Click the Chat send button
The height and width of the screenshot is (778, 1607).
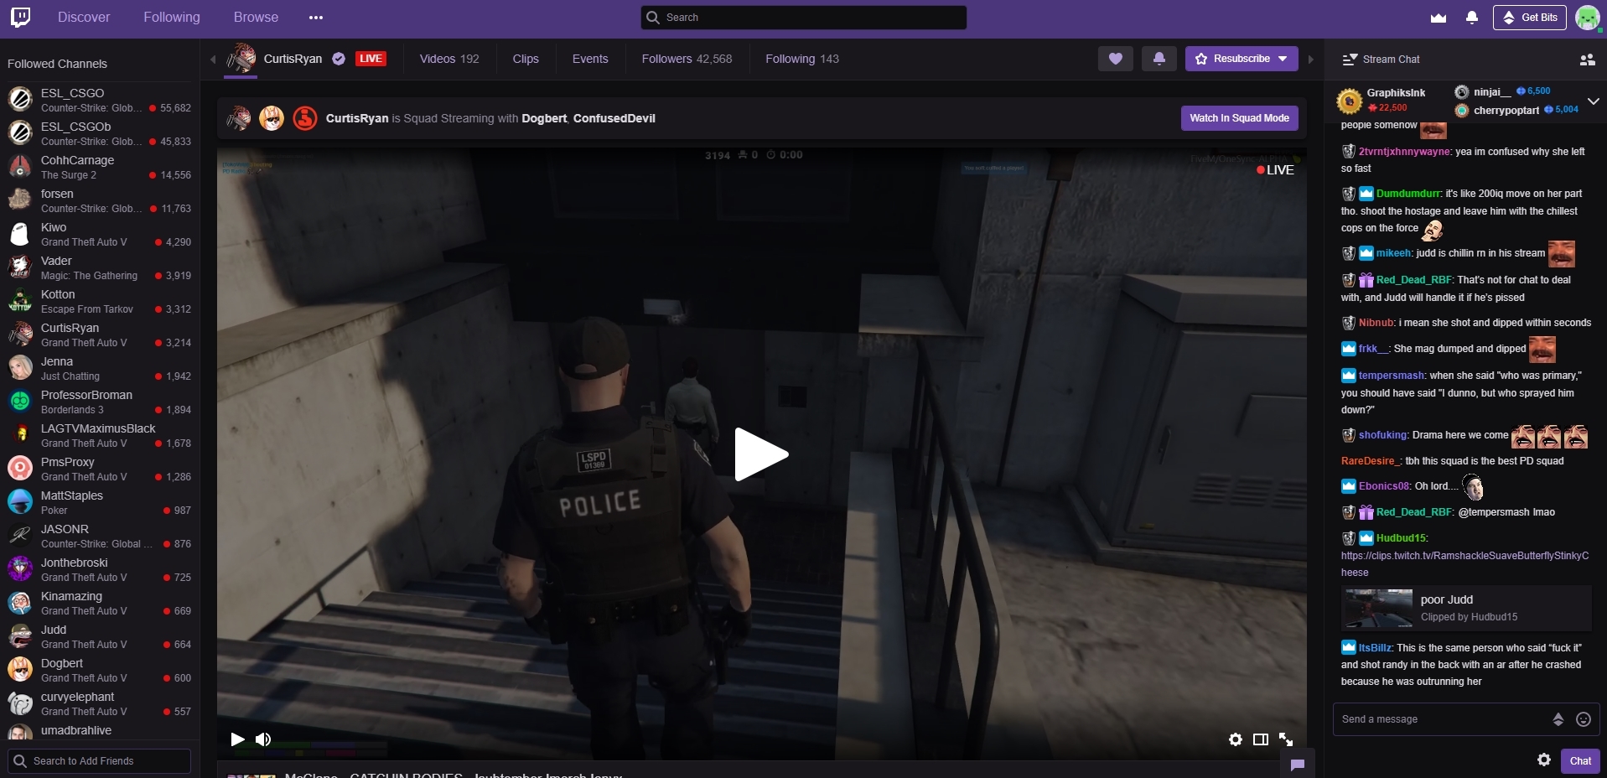1580,761
